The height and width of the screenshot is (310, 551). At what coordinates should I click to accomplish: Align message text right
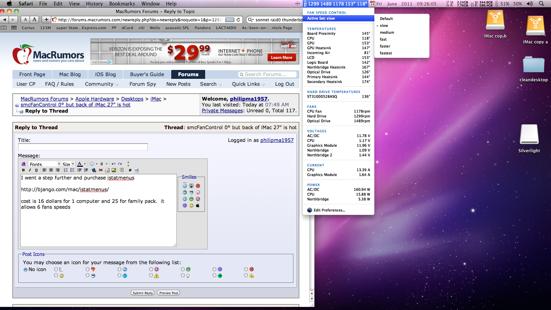coord(58,170)
